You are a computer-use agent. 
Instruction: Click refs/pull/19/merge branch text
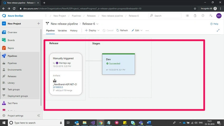(x=64, y=90)
